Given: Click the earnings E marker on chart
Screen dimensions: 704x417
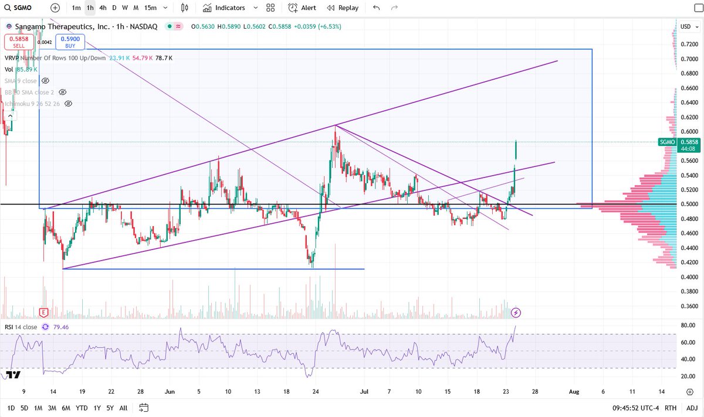Looking at the screenshot, I should [x=44, y=312].
